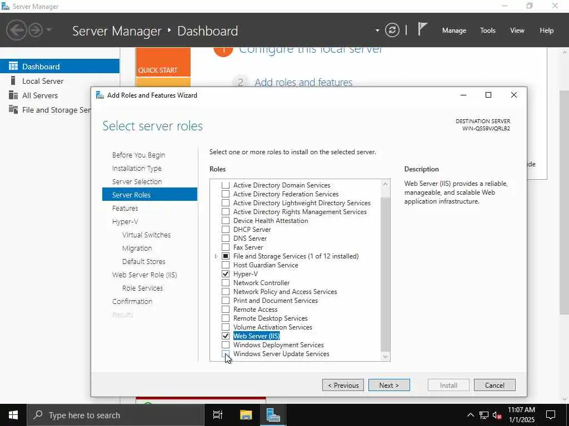Enable the DHCP Server role checkbox

coord(226,230)
